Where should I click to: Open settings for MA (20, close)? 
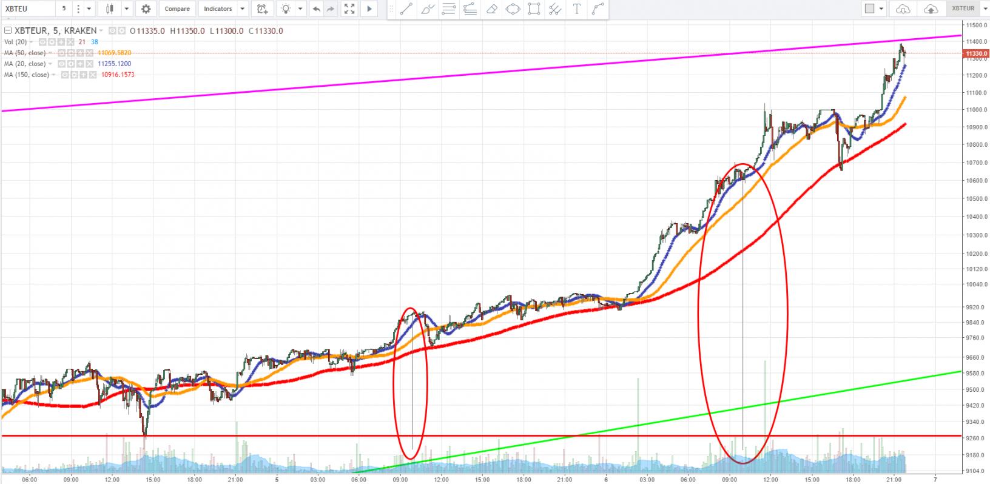71,64
